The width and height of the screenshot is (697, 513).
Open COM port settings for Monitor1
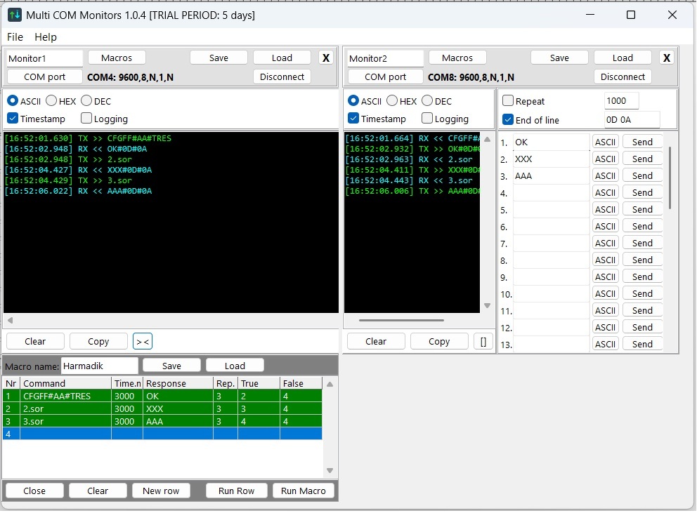point(44,76)
